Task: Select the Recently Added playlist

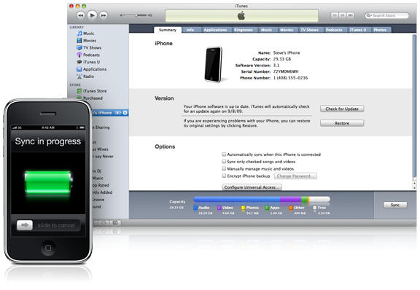Action: 102,192
